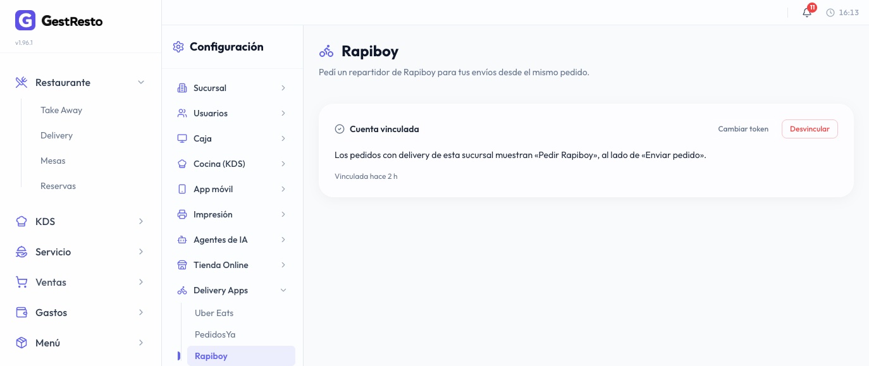869x366 pixels.
Task: Click the GestResto logo icon
Action: pyautogui.click(x=25, y=20)
